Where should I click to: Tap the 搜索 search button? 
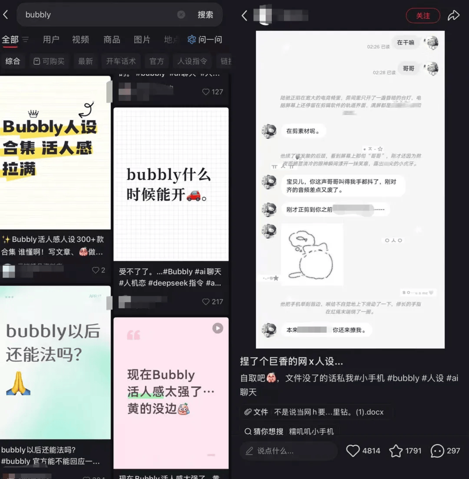point(205,15)
